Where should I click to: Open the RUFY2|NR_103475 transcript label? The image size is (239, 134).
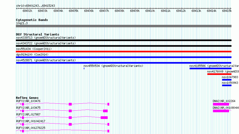pos(28,108)
